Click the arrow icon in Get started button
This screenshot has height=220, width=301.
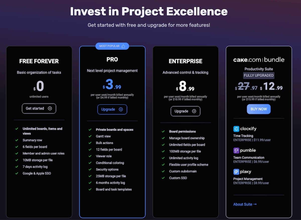tap(50, 108)
